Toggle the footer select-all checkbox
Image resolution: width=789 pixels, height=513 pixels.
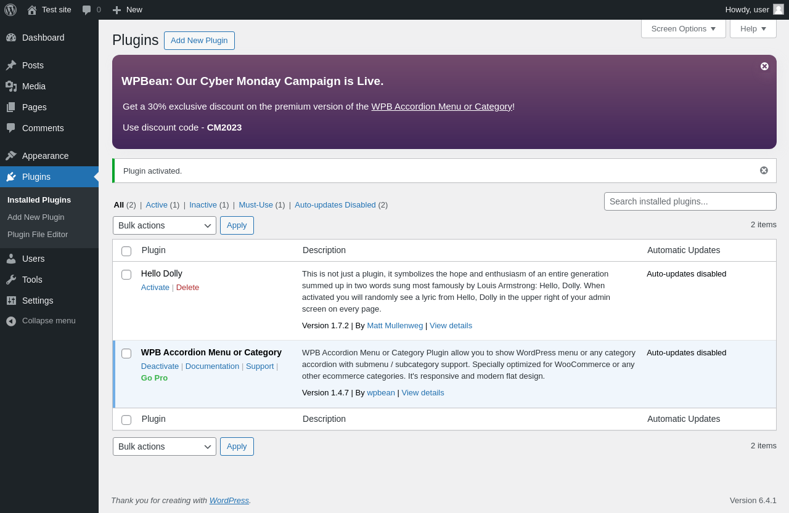coord(126,419)
